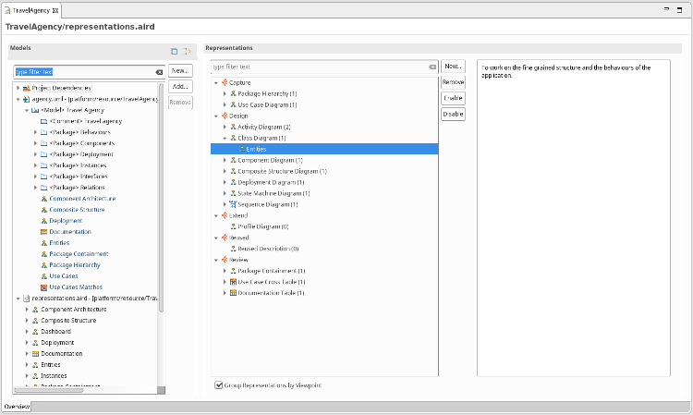Select Package Hierarchy under agency.uml
This screenshot has width=693, height=415.
pyautogui.click(x=75, y=265)
